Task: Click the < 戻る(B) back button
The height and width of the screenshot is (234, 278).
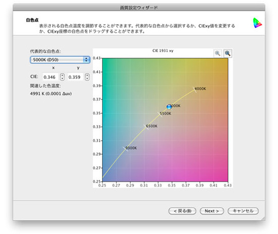Action: 182,211
